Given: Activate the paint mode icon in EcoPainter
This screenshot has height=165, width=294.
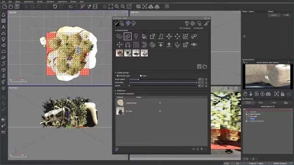Looking at the screenshot, I should coord(116,23).
